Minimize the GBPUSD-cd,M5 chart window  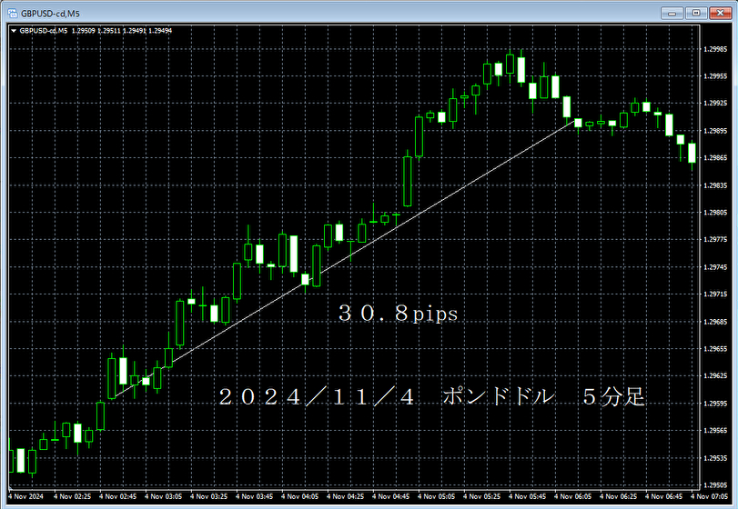coord(672,13)
